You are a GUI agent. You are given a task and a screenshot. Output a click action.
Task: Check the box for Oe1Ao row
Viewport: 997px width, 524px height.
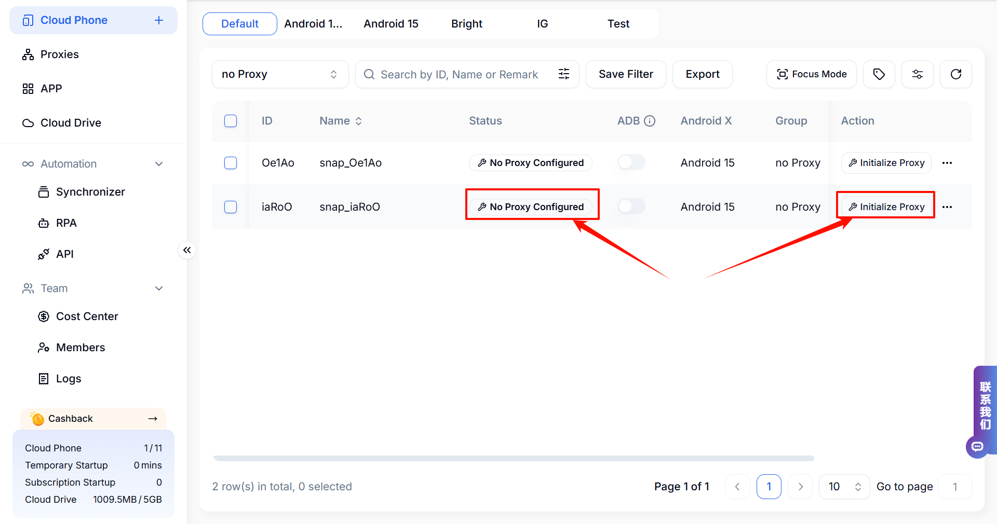tap(231, 163)
